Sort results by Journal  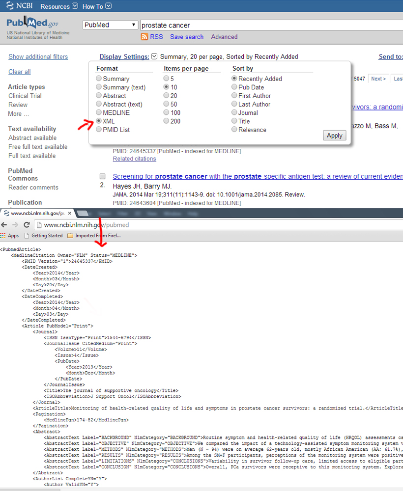pyautogui.click(x=234, y=112)
